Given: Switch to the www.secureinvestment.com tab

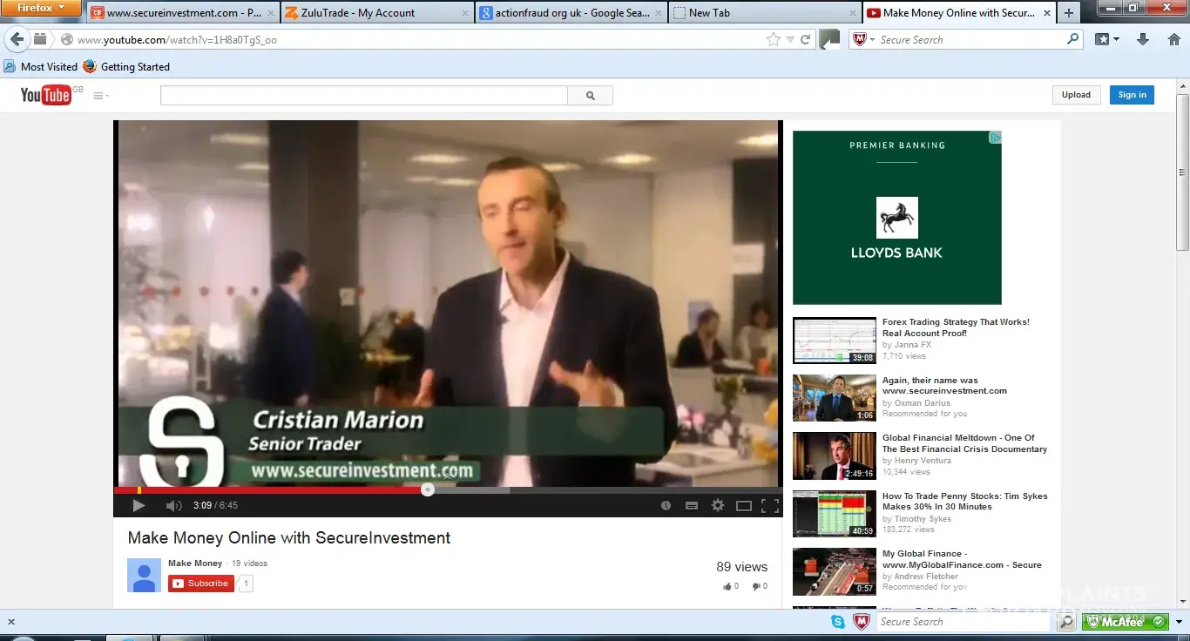Looking at the screenshot, I should 182,13.
